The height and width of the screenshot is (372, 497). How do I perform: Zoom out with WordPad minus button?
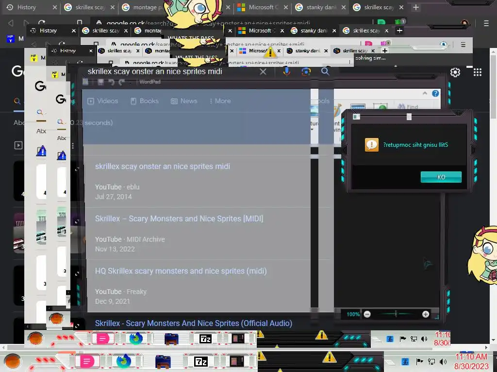click(x=367, y=314)
